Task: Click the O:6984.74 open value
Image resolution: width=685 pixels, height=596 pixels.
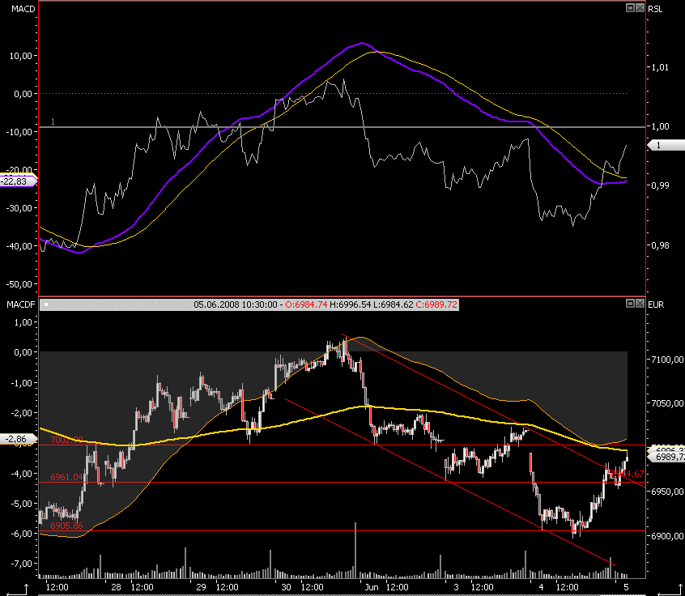Action: coord(306,304)
